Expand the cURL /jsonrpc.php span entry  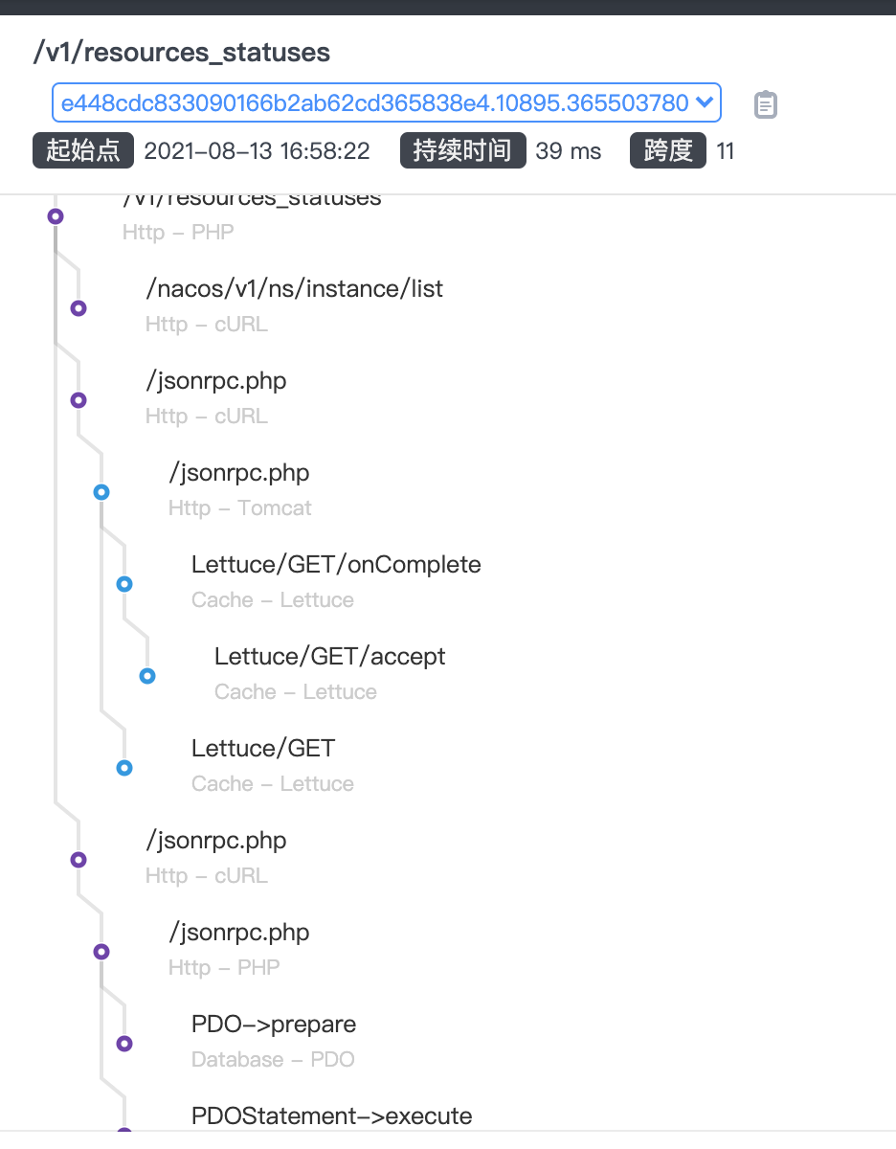pos(78,399)
